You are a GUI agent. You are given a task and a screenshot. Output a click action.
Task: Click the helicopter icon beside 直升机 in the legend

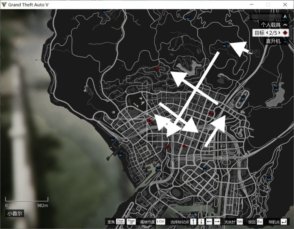pos(285,41)
